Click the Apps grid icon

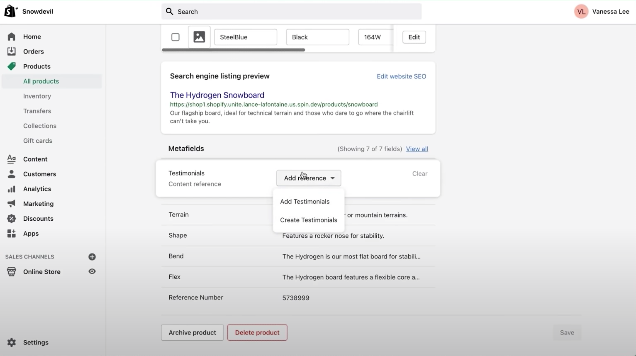(x=12, y=234)
